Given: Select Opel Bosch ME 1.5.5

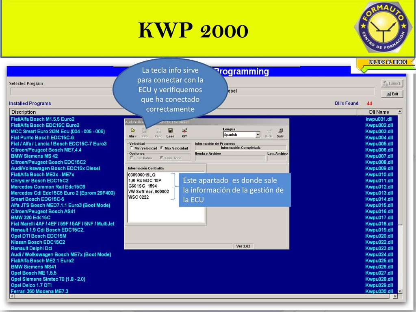Looking at the screenshot, I should (34, 273).
